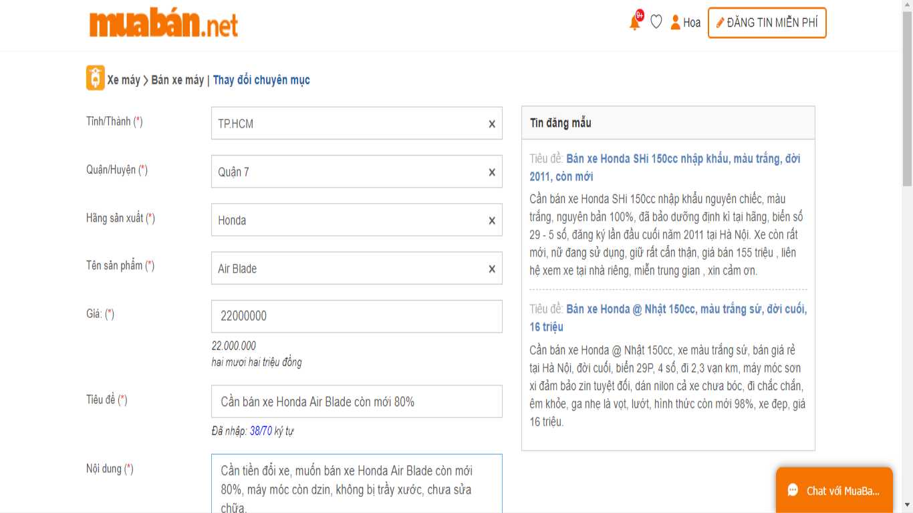Open saved favorites heart icon
This screenshot has height=513, width=913.
656,22
